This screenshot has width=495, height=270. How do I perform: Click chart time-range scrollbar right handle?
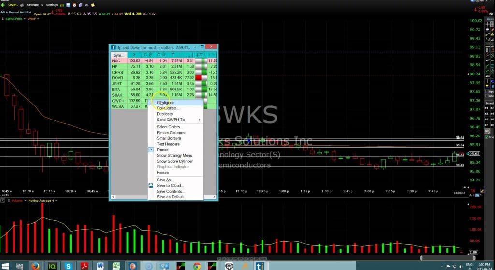(474, 258)
